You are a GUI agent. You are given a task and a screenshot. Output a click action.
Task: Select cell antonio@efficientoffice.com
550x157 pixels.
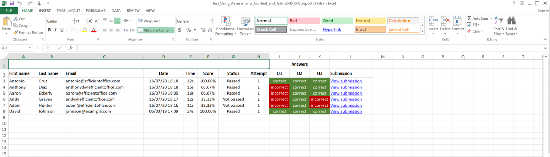coord(104,81)
